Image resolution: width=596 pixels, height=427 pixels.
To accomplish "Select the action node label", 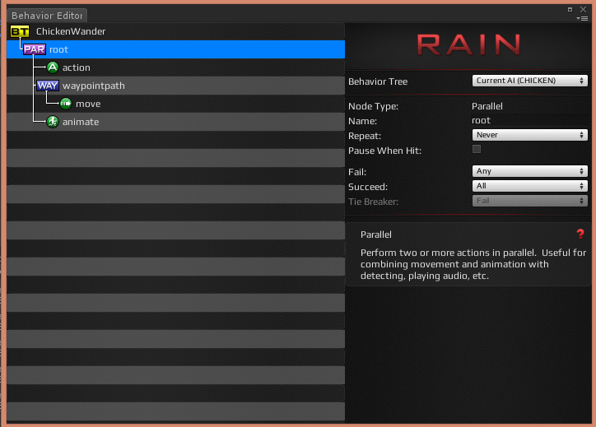I will pos(77,67).
